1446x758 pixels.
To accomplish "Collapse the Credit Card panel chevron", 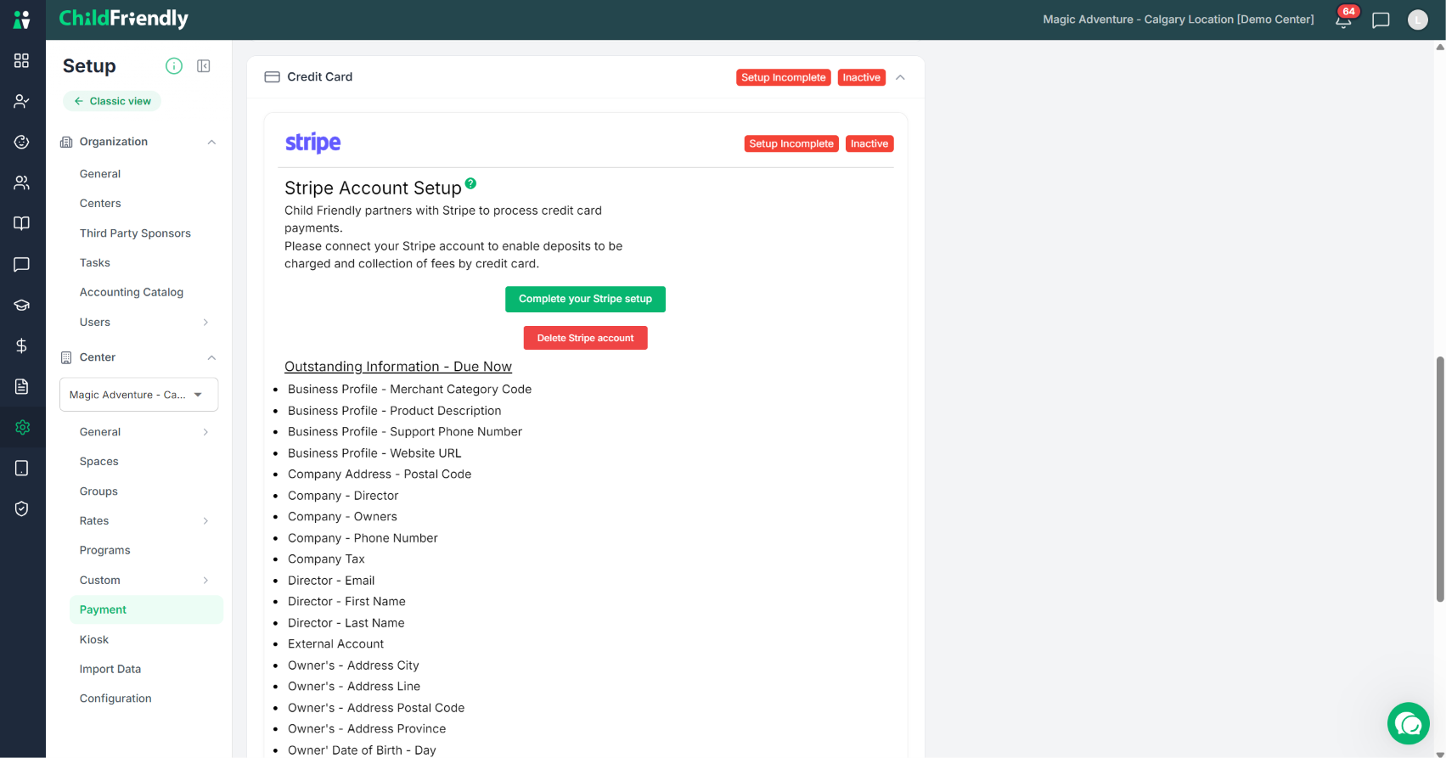I will [900, 77].
